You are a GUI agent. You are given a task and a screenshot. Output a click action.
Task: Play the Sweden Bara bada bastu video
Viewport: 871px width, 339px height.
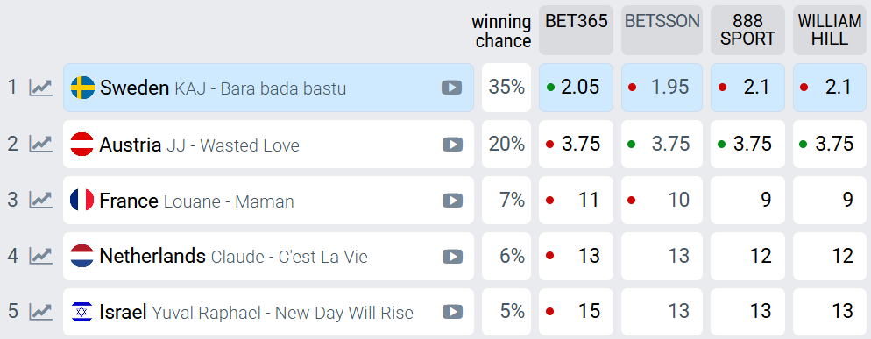pos(451,88)
